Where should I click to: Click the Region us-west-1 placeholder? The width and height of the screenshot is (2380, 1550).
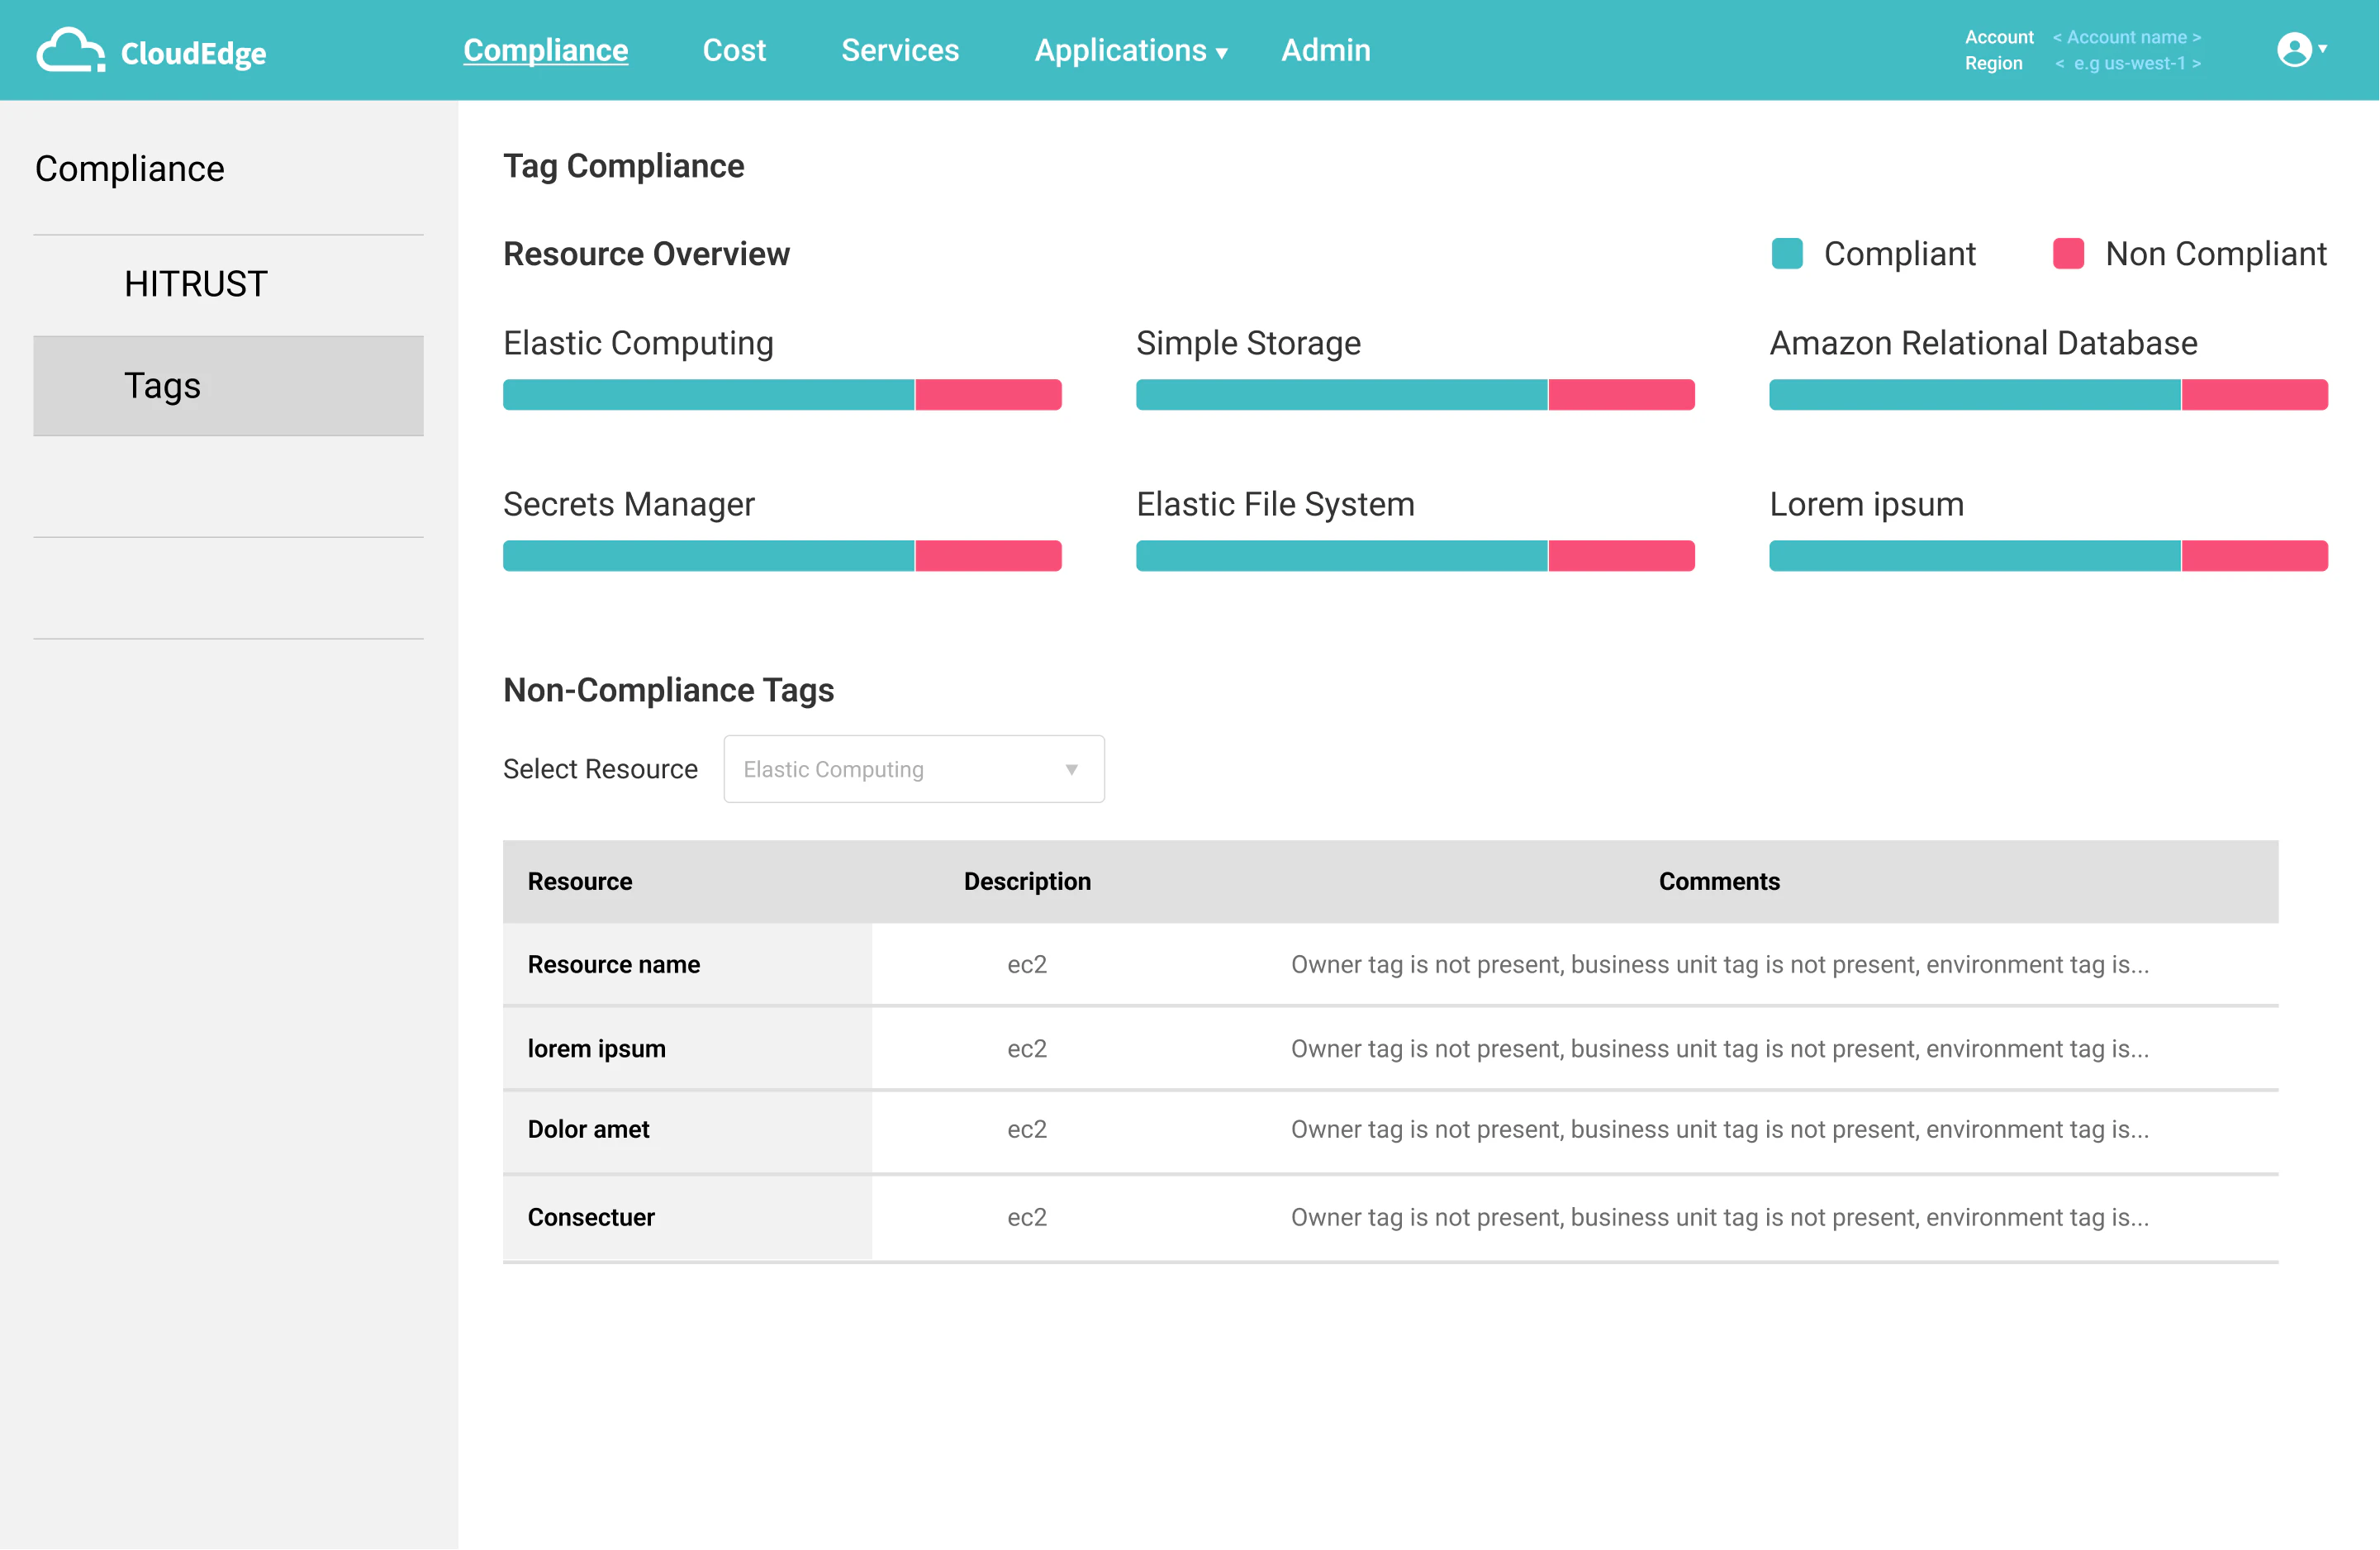[x=2128, y=62]
